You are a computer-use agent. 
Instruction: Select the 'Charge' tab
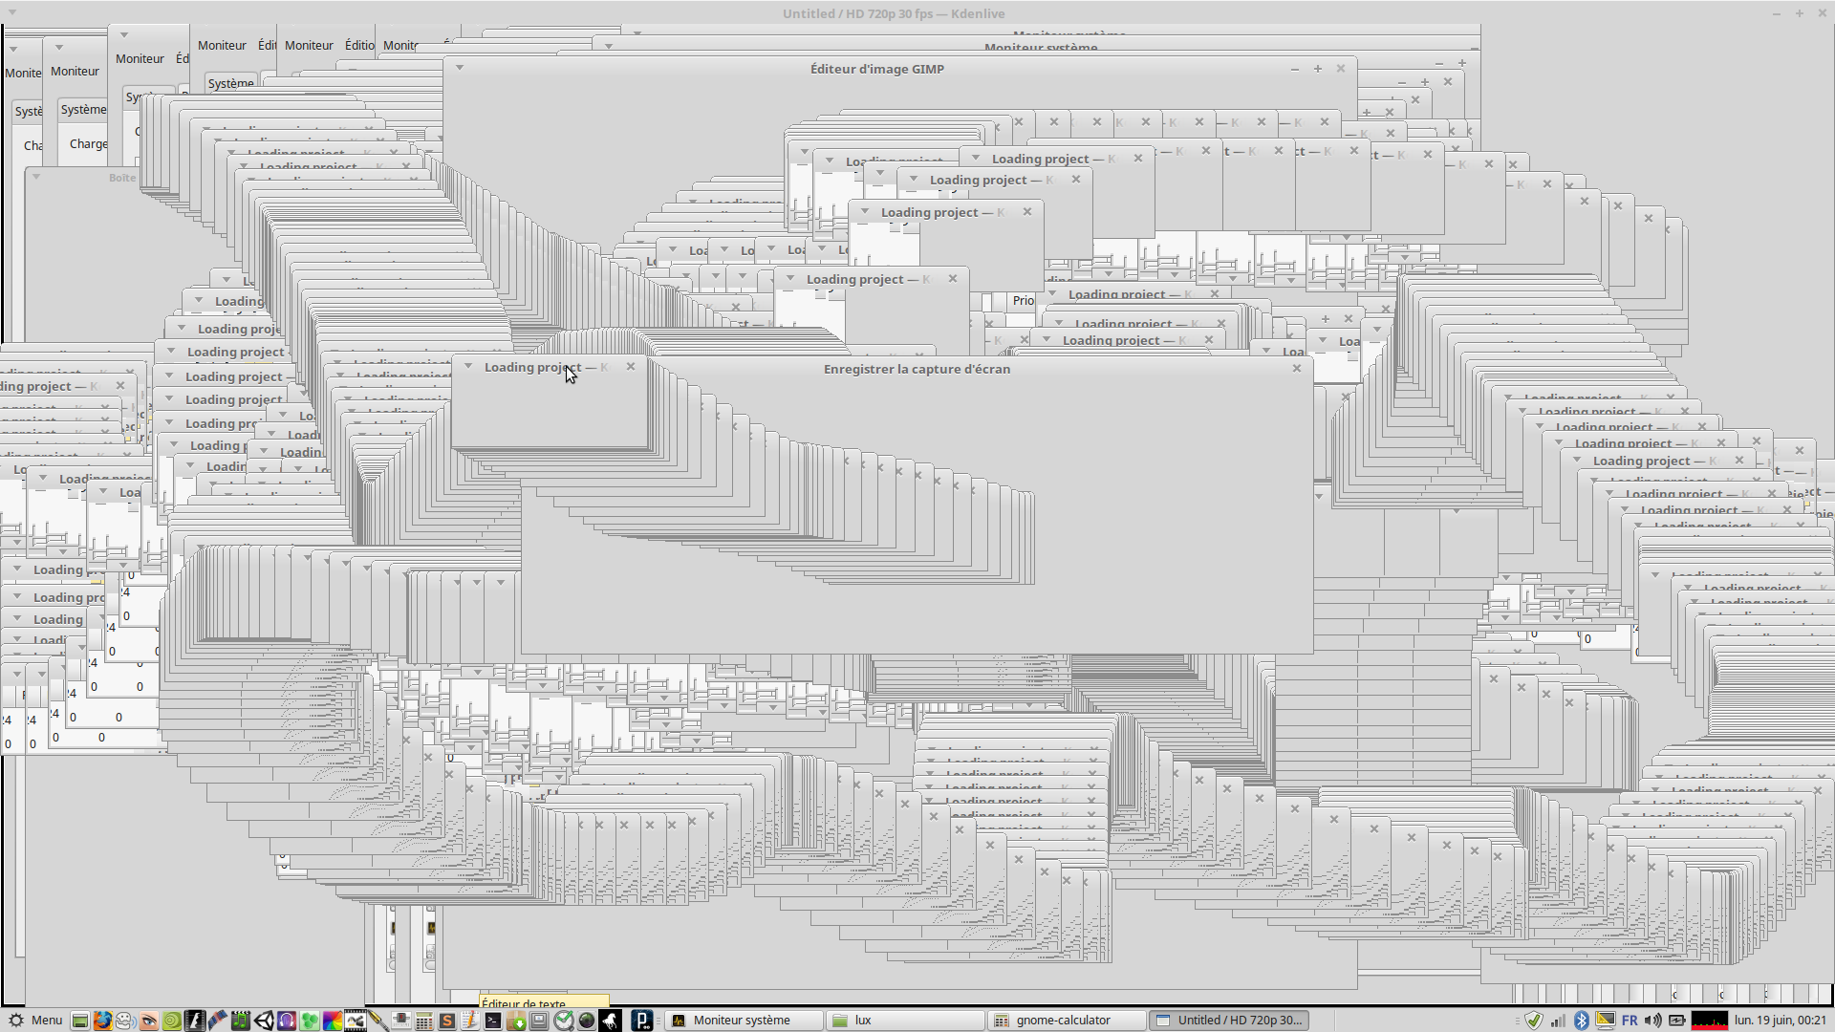(88, 144)
